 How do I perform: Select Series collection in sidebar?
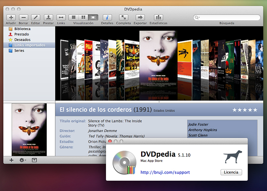29,51
